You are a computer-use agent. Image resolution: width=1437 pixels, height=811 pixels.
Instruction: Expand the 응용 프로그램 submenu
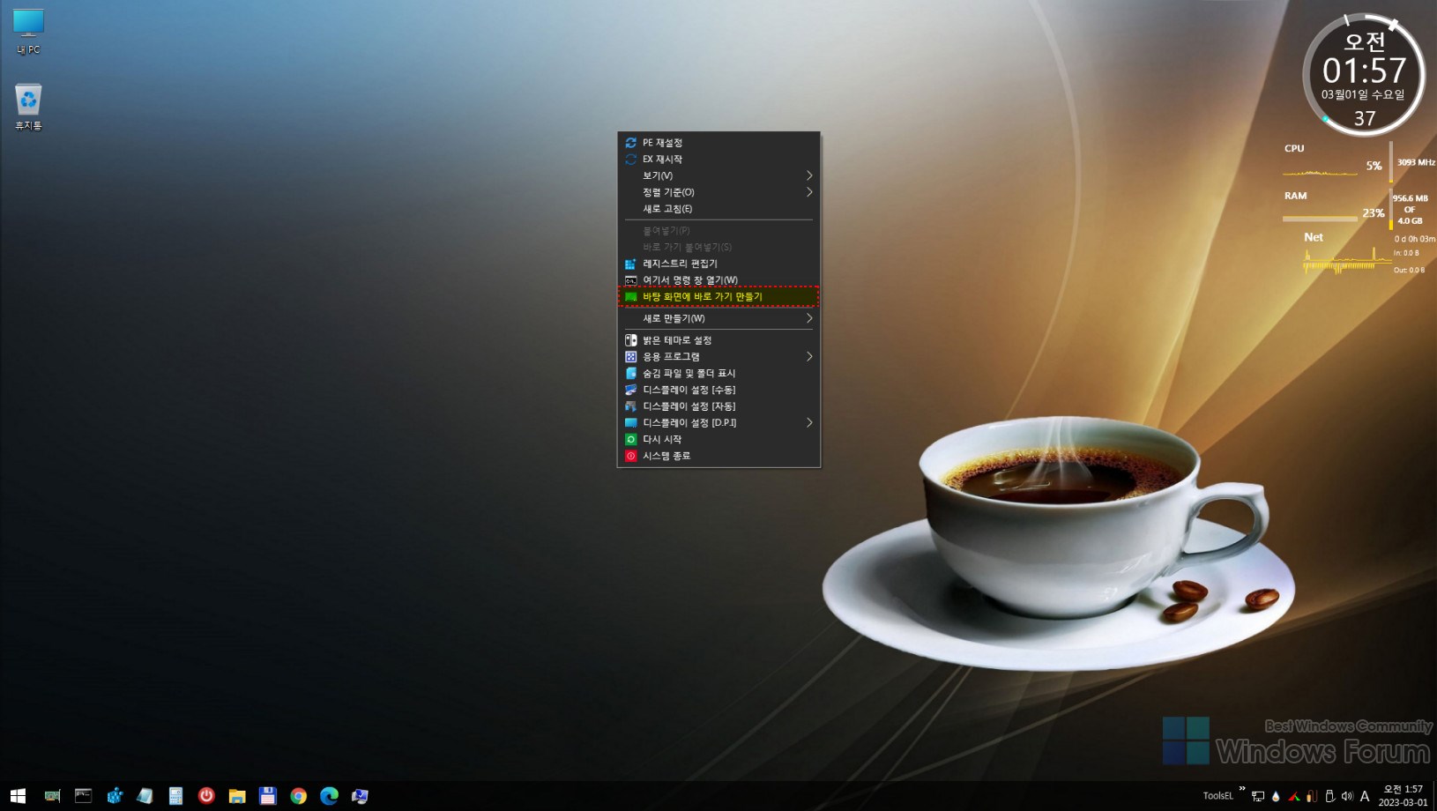point(718,357)
